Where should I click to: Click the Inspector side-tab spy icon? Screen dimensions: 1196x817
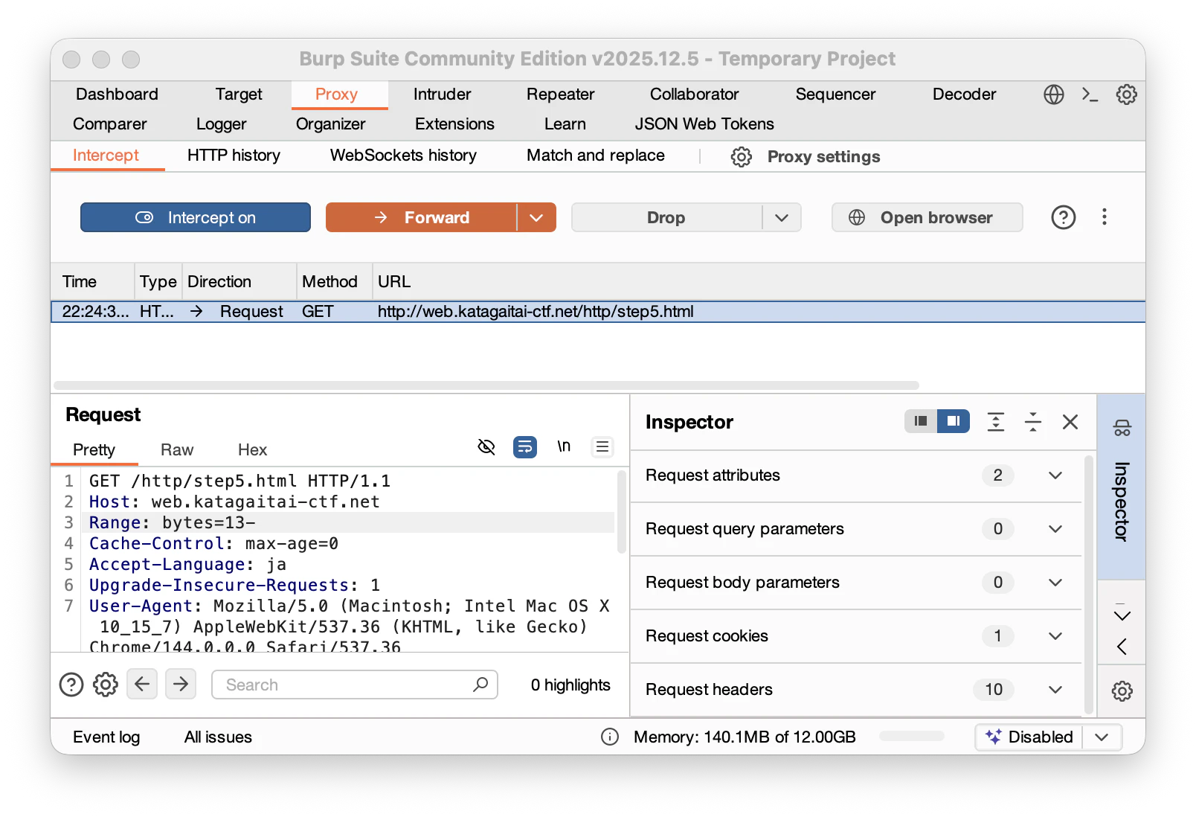[1122, 428]
